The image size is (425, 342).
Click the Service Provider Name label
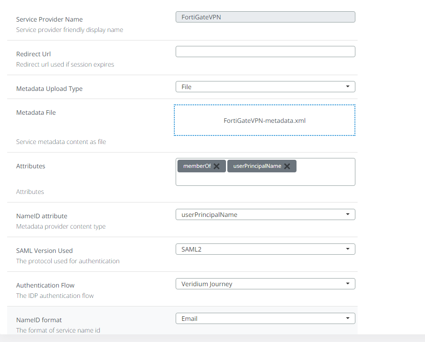49,19
